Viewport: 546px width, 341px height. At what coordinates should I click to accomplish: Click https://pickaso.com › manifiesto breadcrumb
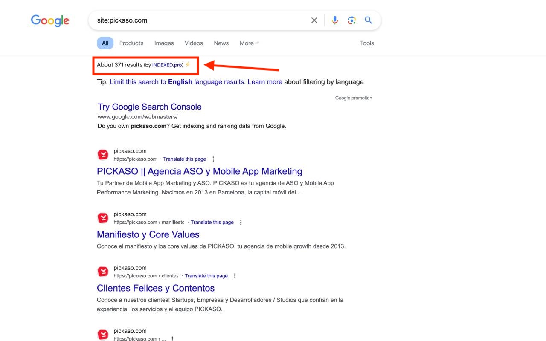(149, 222)
